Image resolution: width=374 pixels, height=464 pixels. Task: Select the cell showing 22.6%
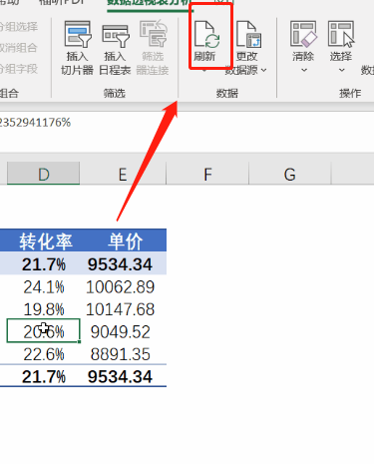pyautogui.click(x=44, y=353)
